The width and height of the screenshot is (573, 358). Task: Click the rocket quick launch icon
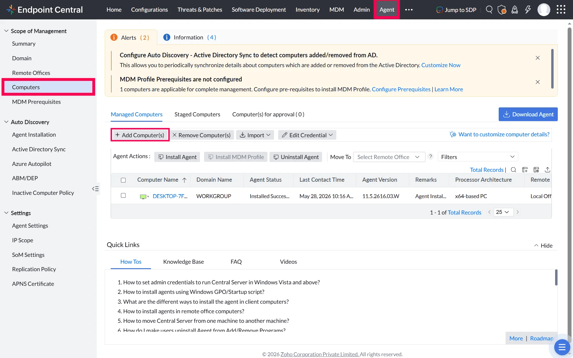(x=515, y=10)
